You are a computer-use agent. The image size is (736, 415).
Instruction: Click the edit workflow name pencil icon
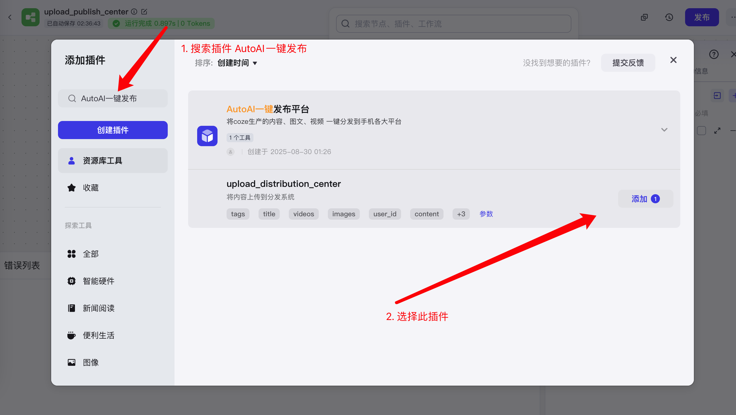(x=144, y=12)
